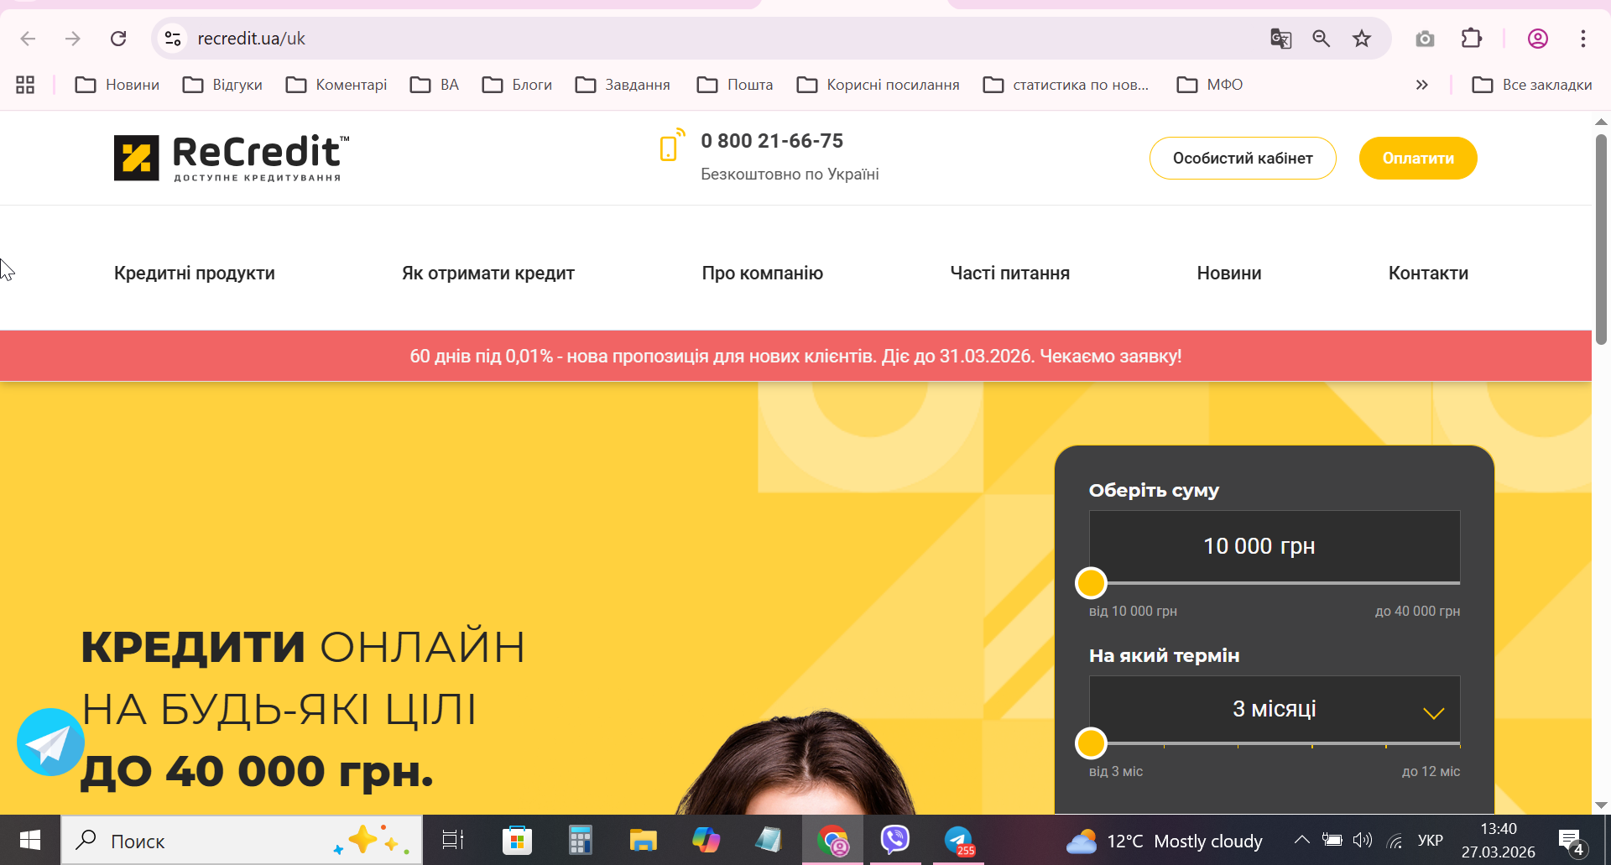Open the Windows Start menu

pos(30,840)
